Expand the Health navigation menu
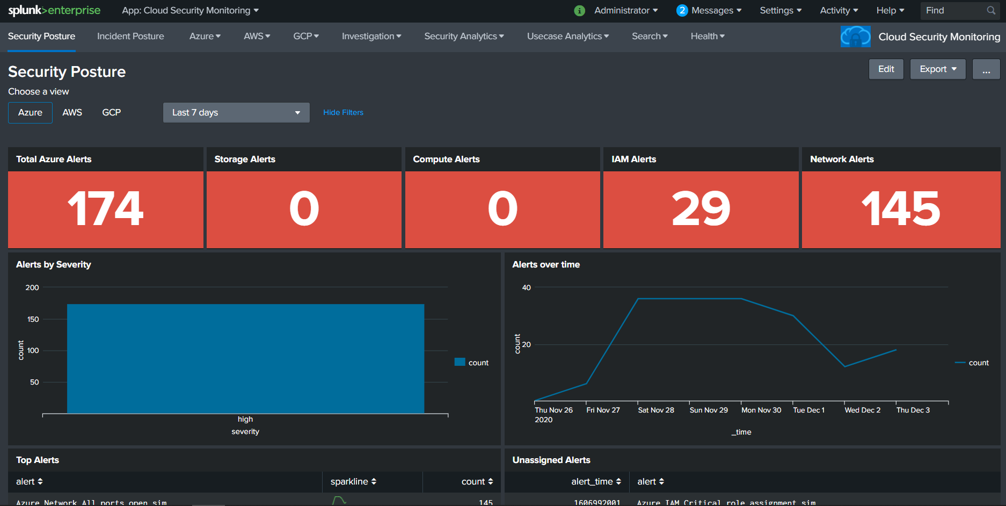The image size is (1006, 506). [708, 36]
